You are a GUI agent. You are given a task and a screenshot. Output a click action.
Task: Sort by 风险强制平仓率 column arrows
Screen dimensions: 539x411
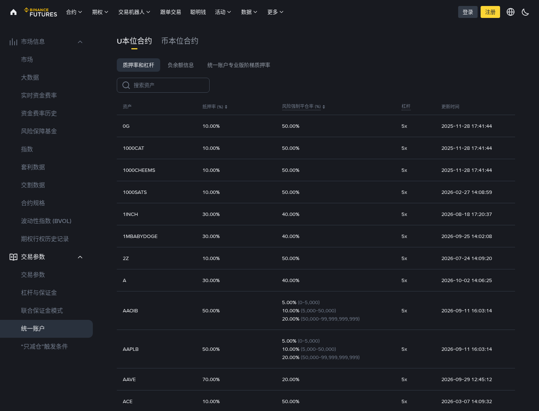[x=324, y=107]
